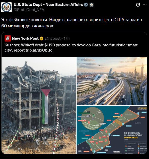The image size is (149, 159).
Task: Click the Palestinian flag hanging on the building
Action: (45, 107)
